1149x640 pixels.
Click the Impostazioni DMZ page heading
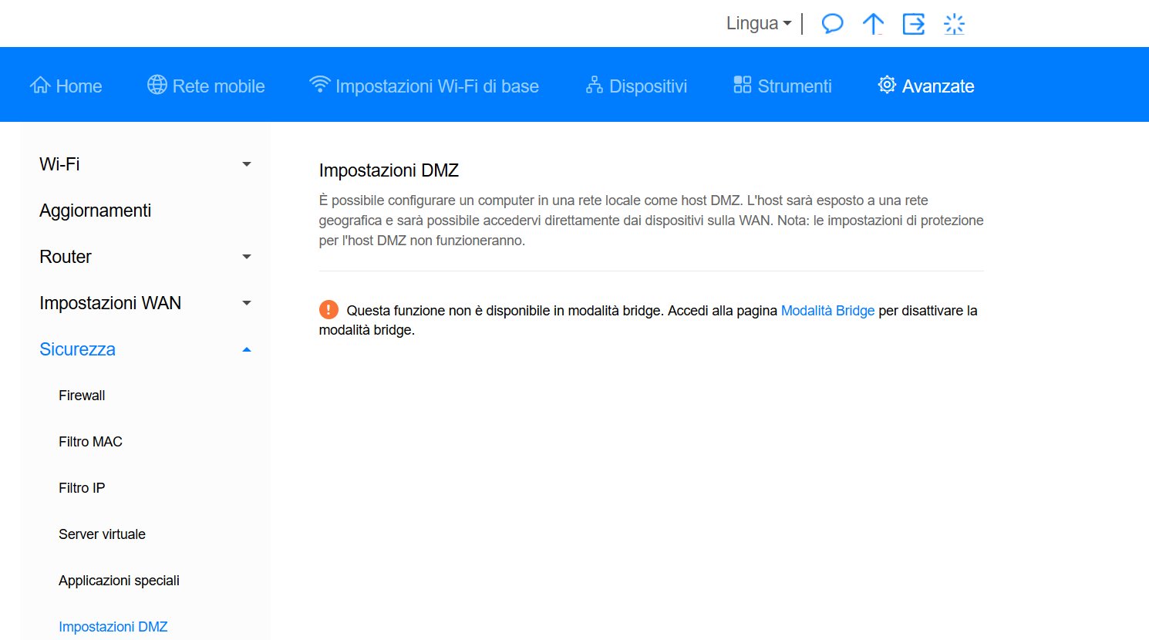[x=389, y=170]
